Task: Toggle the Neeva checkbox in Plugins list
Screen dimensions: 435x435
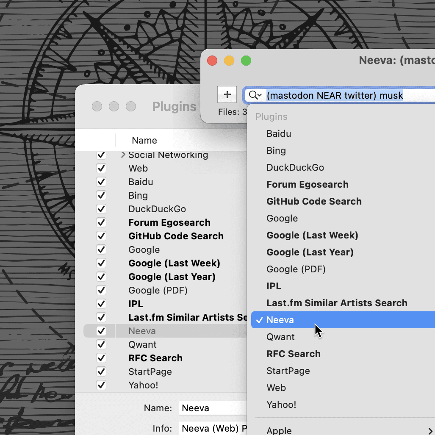Action: coord(101,331)
